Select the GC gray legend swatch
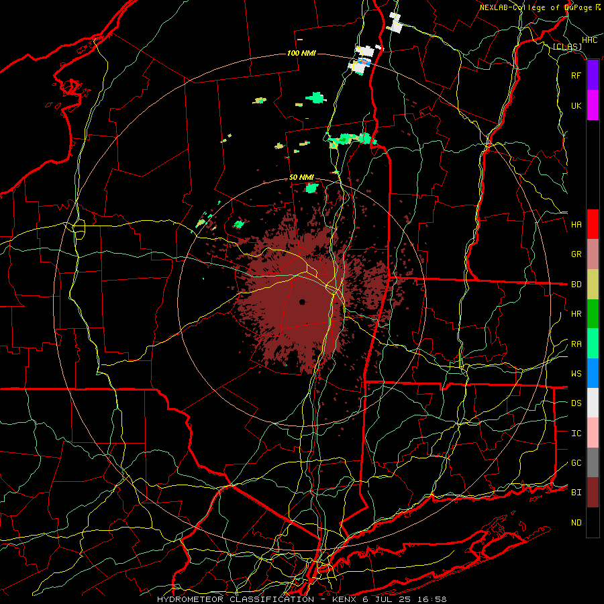 point(593,462)
